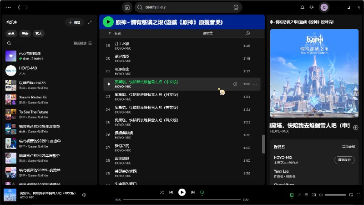This screenshot has height=205, width=364.
Task: Click HOYO-MiX under the now-playing title
Action: click(279, 131)
